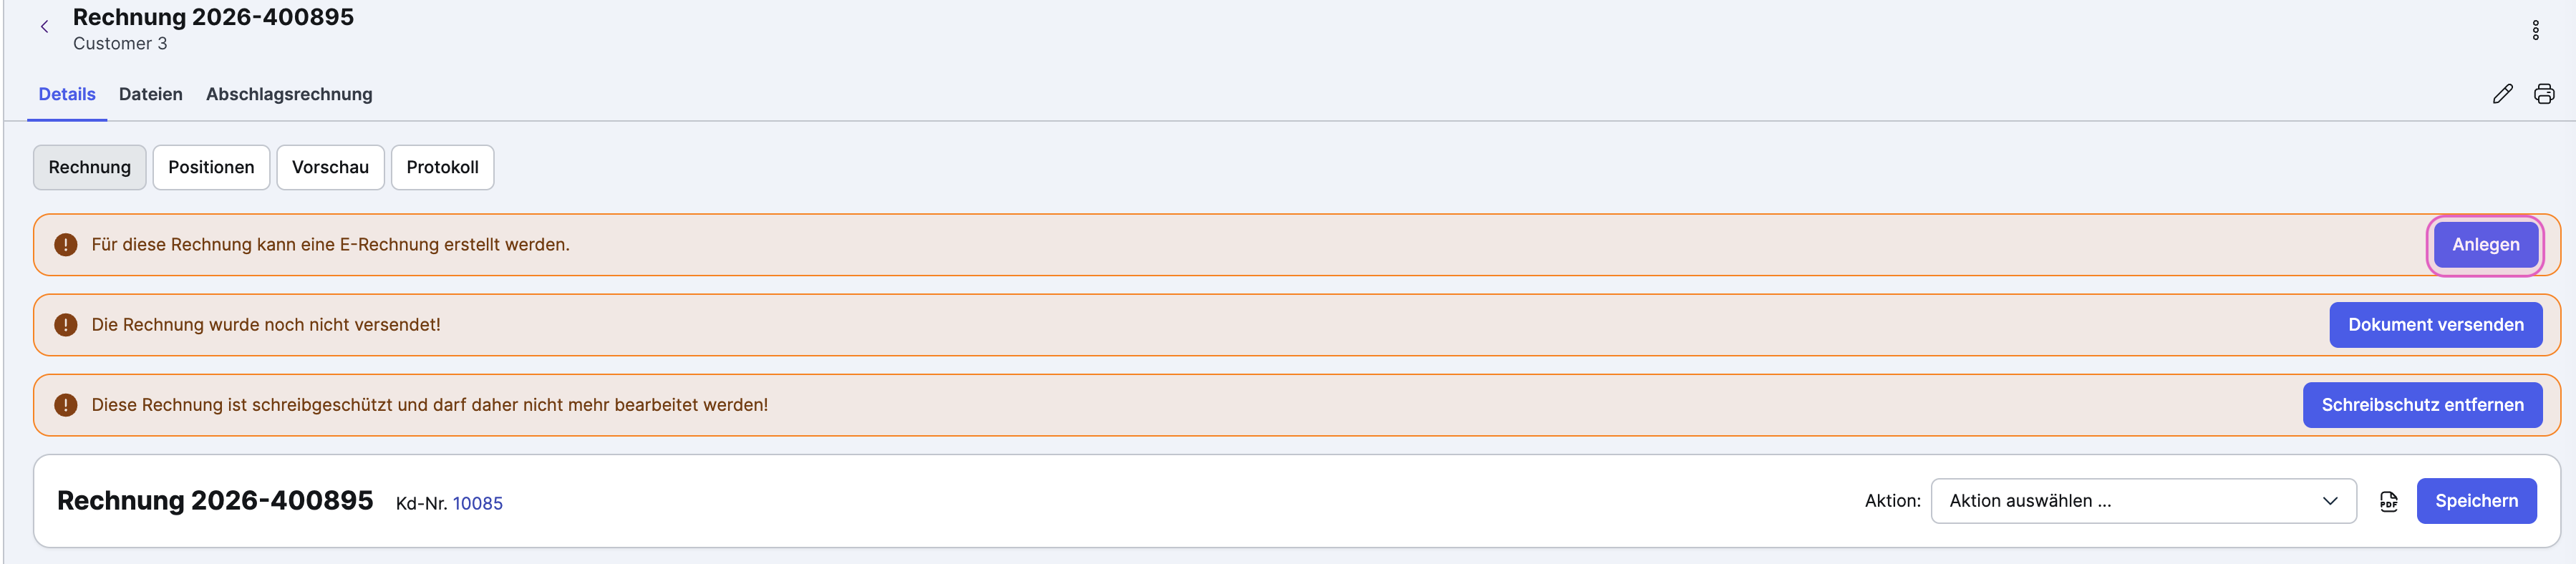Click Dokument versenden button
This screenshot has width=2576, height=564.
click(2435, 325)
